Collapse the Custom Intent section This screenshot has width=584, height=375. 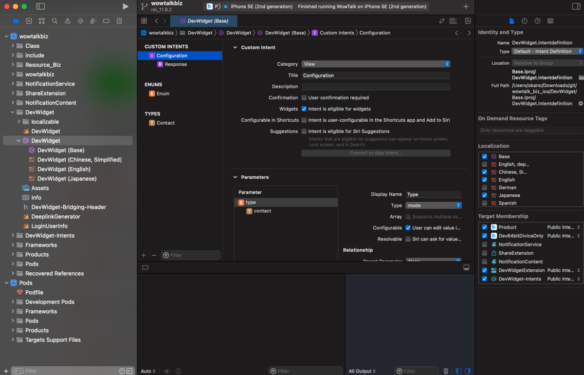[x=235, y=47]
